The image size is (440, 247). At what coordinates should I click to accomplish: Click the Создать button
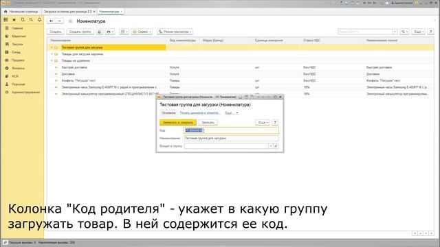click(x=56, y=32)
